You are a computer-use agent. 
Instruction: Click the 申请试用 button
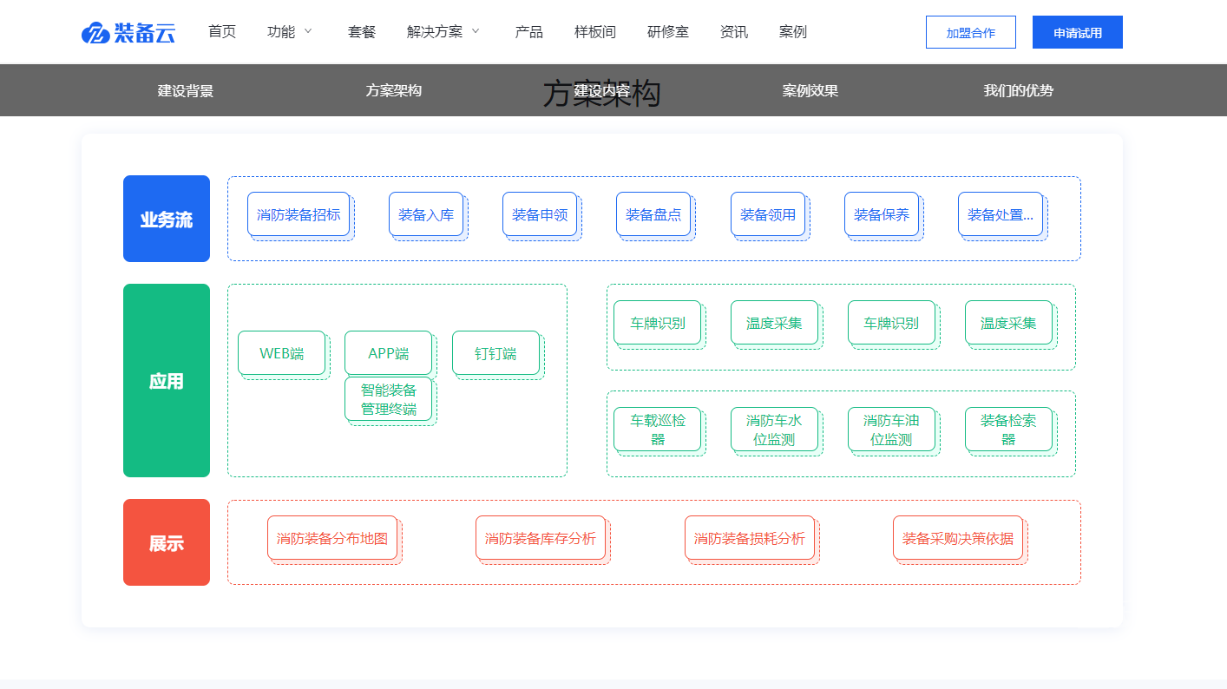point(1078,32)
